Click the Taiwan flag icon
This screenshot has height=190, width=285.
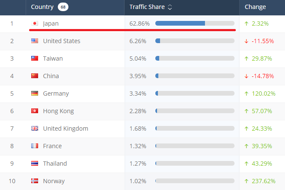coord(35,58)
